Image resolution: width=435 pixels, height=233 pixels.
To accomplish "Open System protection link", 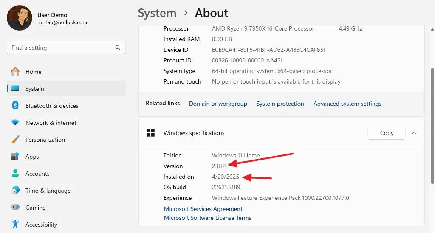I will [x=280, y=104].
